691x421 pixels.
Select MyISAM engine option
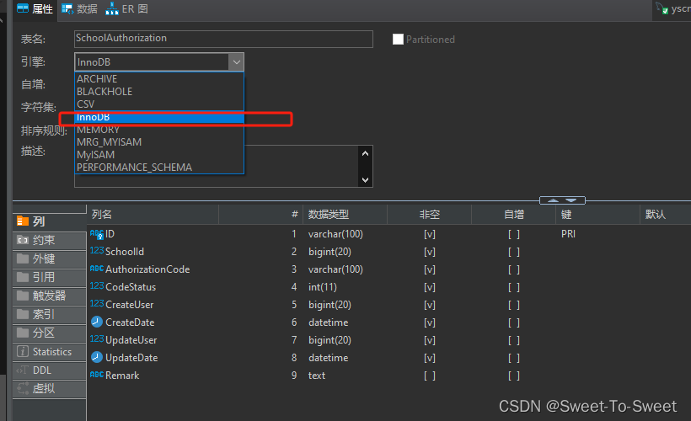(159, 155)
